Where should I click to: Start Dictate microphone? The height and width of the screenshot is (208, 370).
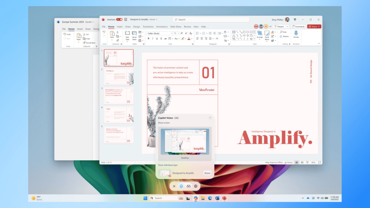296,34
